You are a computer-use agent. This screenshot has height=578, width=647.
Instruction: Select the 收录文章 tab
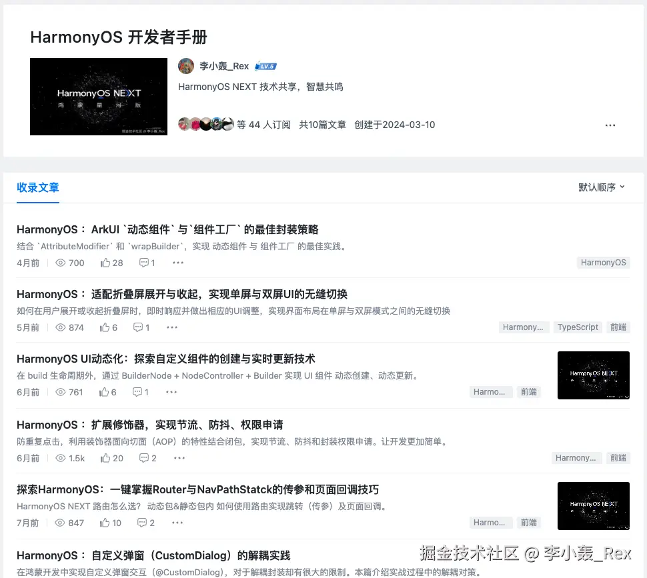click(x=38, y=187)
